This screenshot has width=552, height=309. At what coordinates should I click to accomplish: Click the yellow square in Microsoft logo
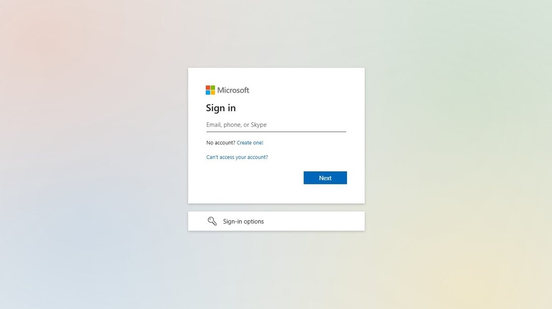[212, 92]
